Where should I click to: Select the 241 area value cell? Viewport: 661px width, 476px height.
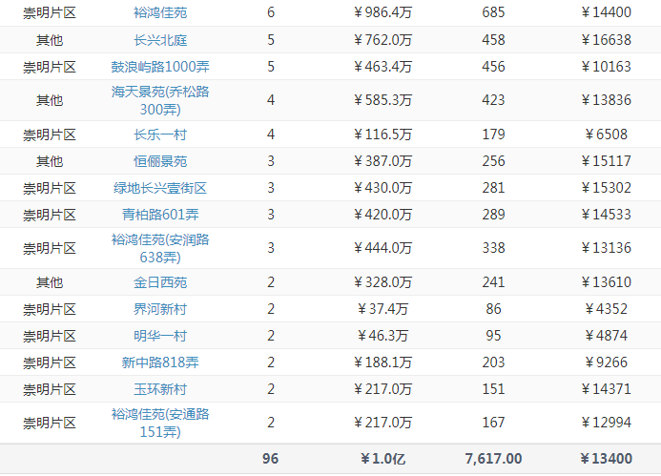click(493, 282)
